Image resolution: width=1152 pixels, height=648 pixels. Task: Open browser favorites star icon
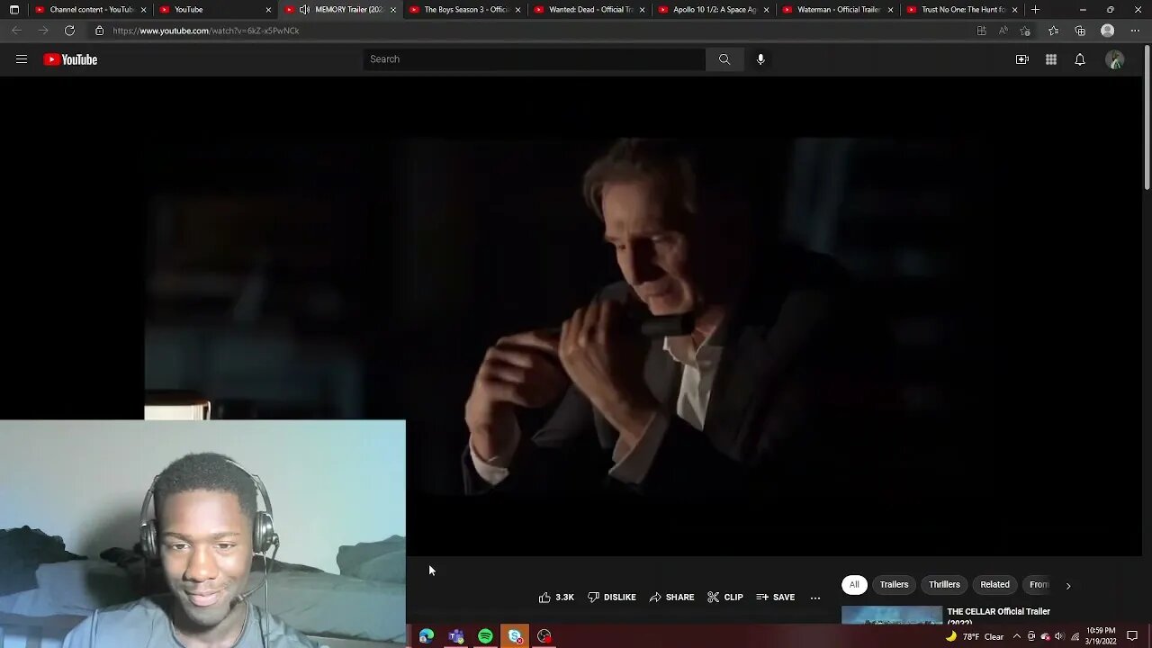[1053, 31]
